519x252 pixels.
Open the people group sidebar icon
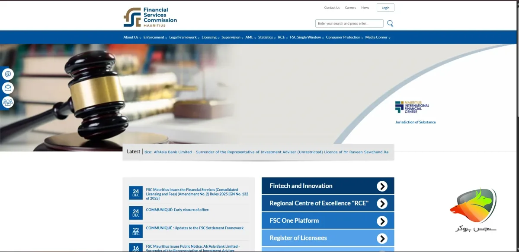point(8,102)
